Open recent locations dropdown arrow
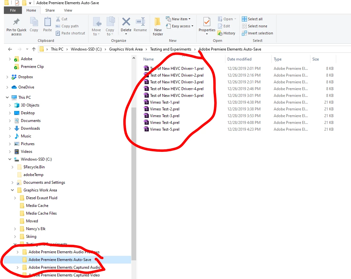The image size is (351, 279). tap(27, 49)
